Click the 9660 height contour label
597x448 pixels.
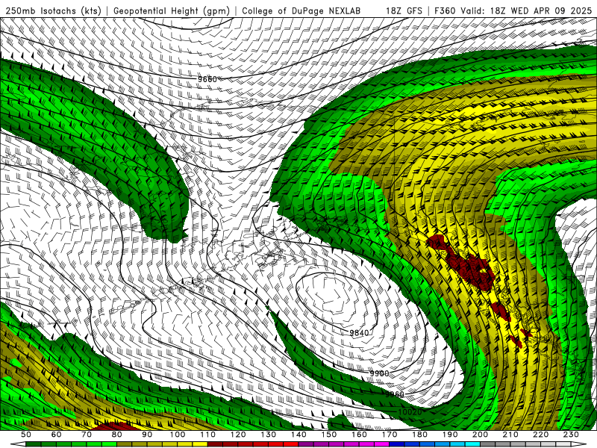point(207,79)
